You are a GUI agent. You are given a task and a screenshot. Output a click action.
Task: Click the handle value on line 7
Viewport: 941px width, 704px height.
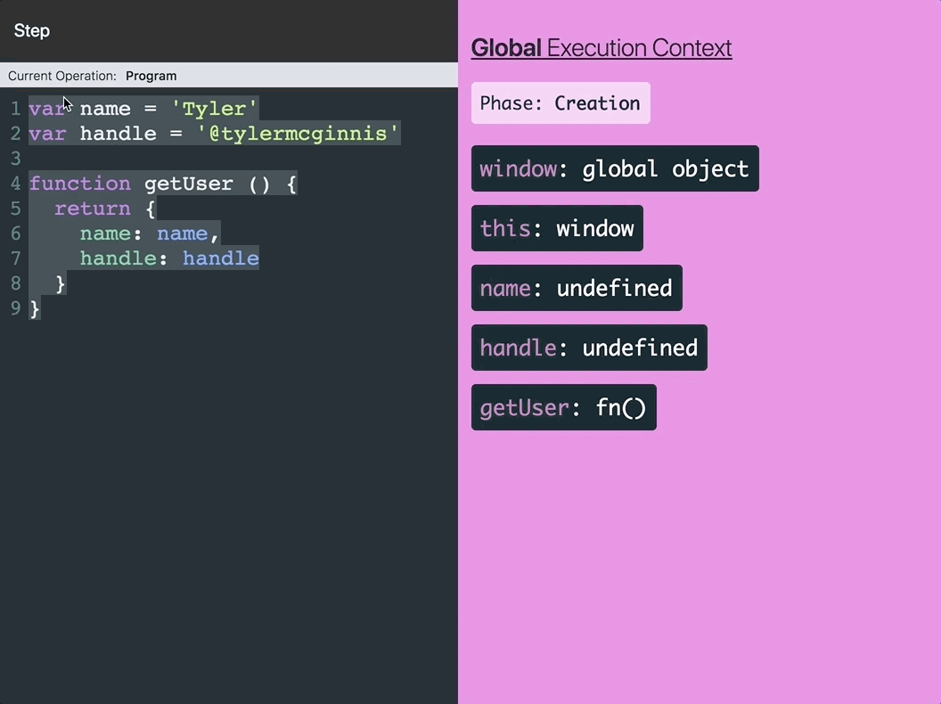pos(221,258)
